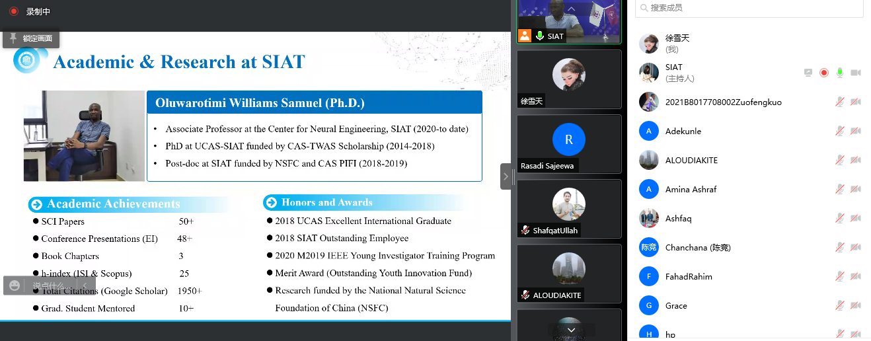Select the Rasadi Sajeewa video tile
Viewport: 871px width, 341px height.
569,144
